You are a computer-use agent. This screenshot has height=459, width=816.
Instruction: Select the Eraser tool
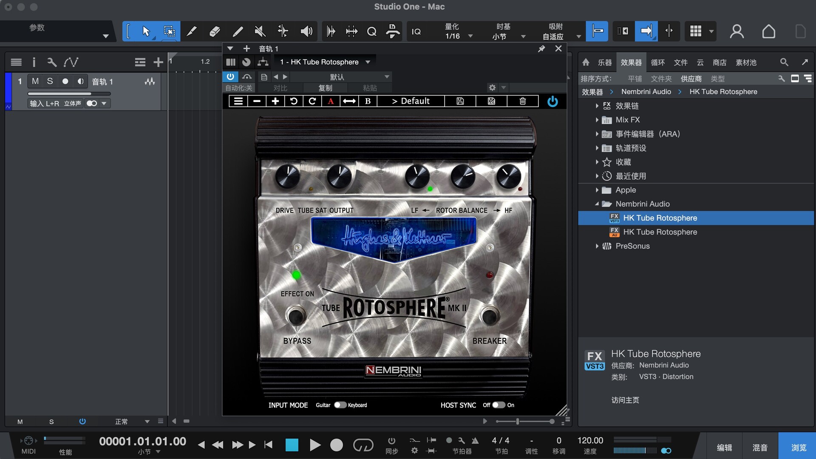(215, 31)
